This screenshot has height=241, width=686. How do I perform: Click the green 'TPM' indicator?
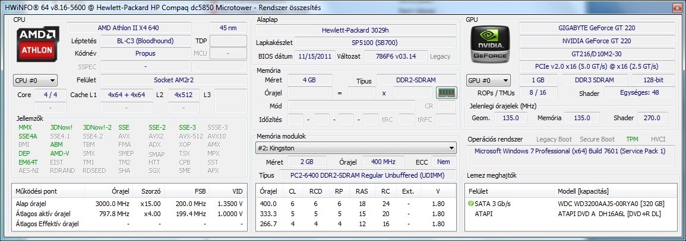pos(632,140)
